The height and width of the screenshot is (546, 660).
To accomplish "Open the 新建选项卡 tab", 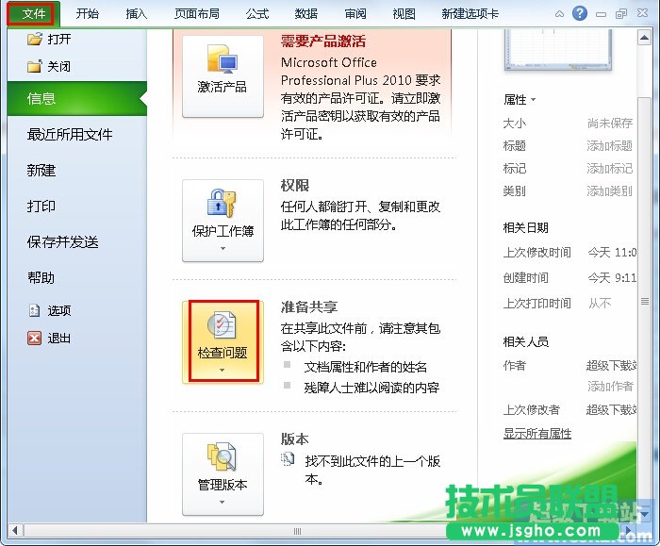I will 470,14.
